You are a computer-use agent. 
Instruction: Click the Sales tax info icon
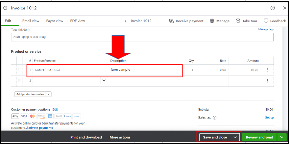tap(215, 118)
